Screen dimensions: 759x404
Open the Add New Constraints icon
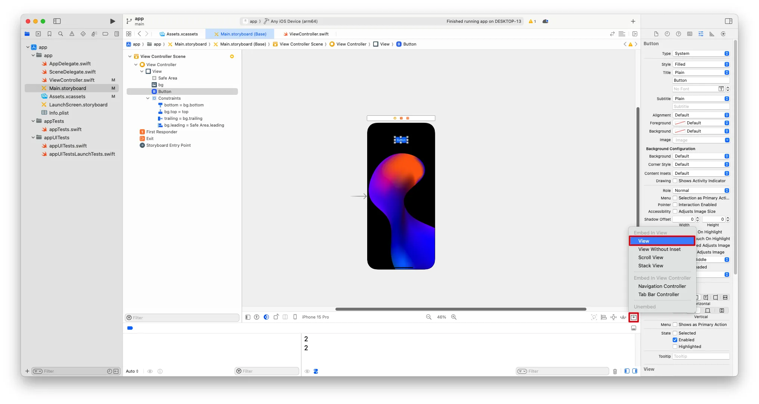click(613, 317)
